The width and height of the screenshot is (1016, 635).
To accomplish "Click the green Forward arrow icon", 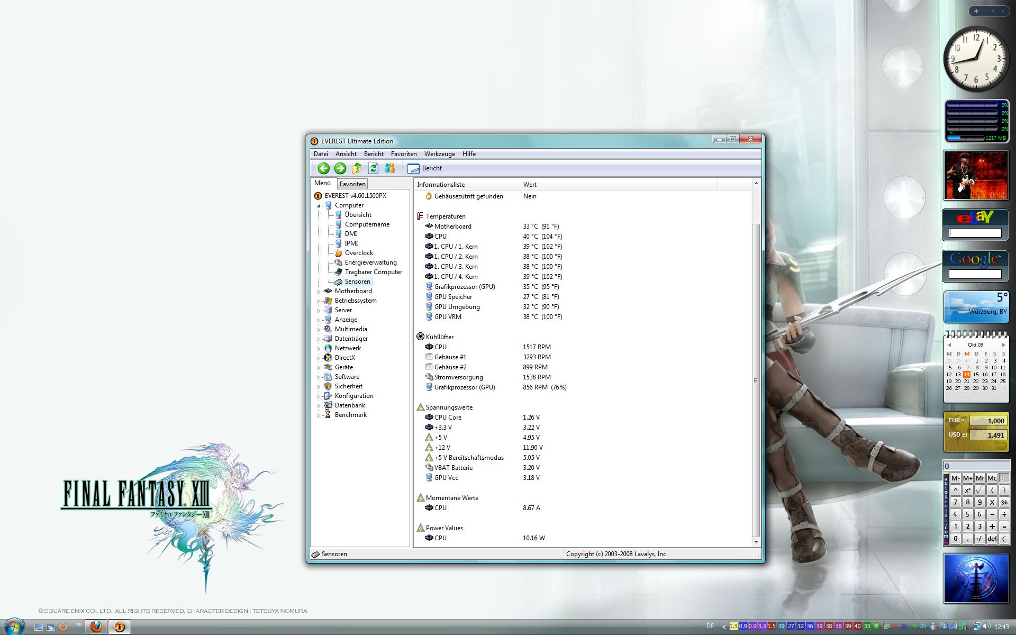I will pos(340,168).
